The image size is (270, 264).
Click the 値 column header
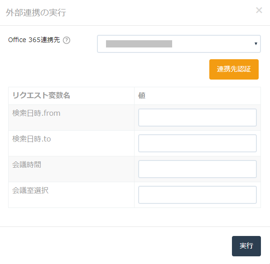click(x=142, y=95)
